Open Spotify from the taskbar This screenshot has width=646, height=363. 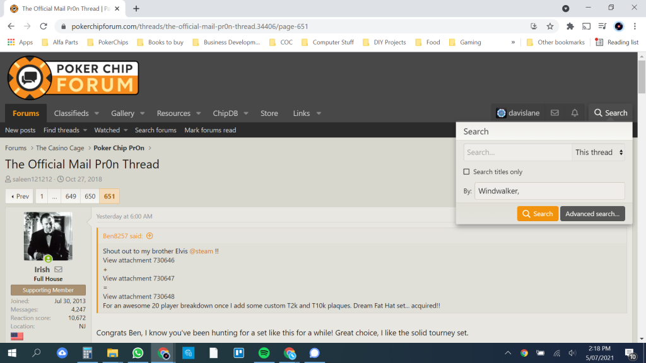pyautogui.click(x=264, y=353)
